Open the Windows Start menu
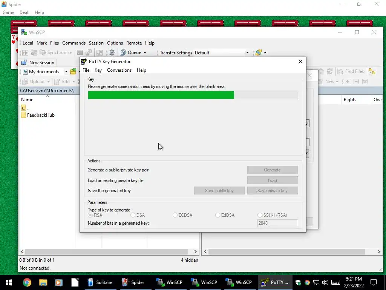Screen dimensions: 386x290 [9, 282]
